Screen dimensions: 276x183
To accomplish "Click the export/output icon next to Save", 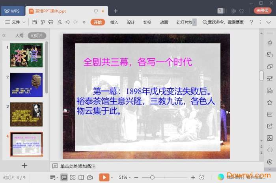I will point(43,22).
